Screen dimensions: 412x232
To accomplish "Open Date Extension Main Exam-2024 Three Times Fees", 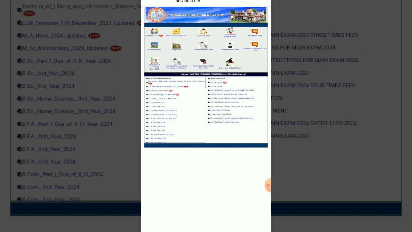I will [x=232, y=91].
